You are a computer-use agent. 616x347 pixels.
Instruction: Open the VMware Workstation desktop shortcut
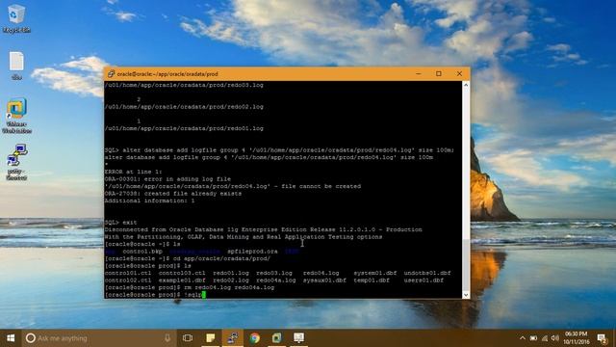16,116
